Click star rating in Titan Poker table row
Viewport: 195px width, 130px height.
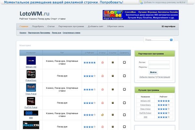tap(90, 89)
